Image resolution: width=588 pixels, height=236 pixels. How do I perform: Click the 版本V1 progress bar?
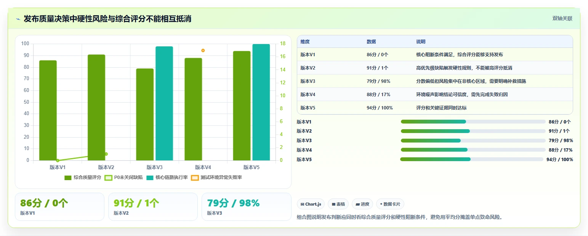pyautogui.click(x=473, y=122)
